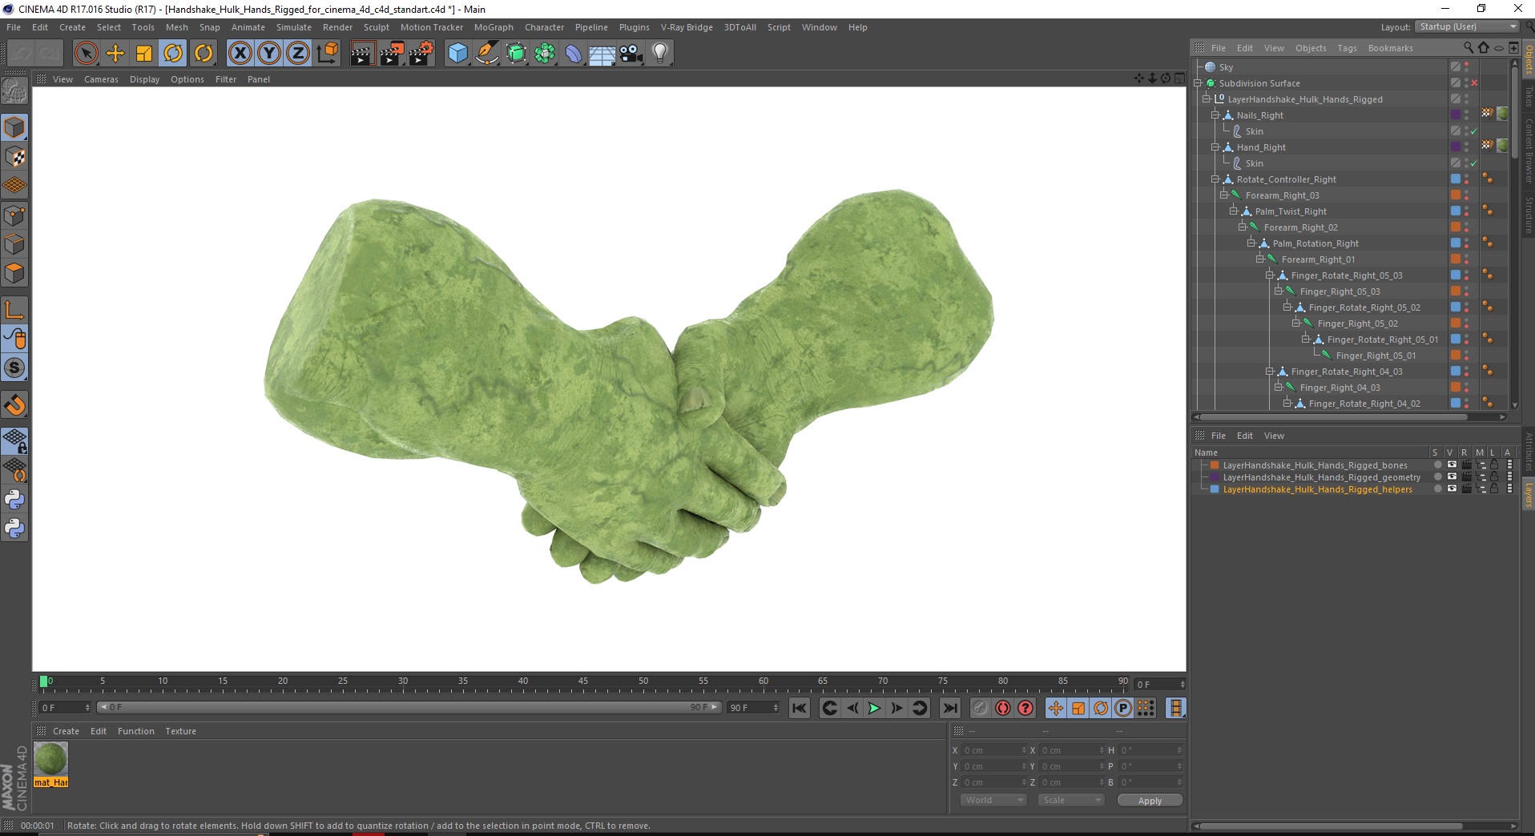The height and width of the screenshot is (836, 1535).
Task: Switch to Texture mode
Action: 14,157
